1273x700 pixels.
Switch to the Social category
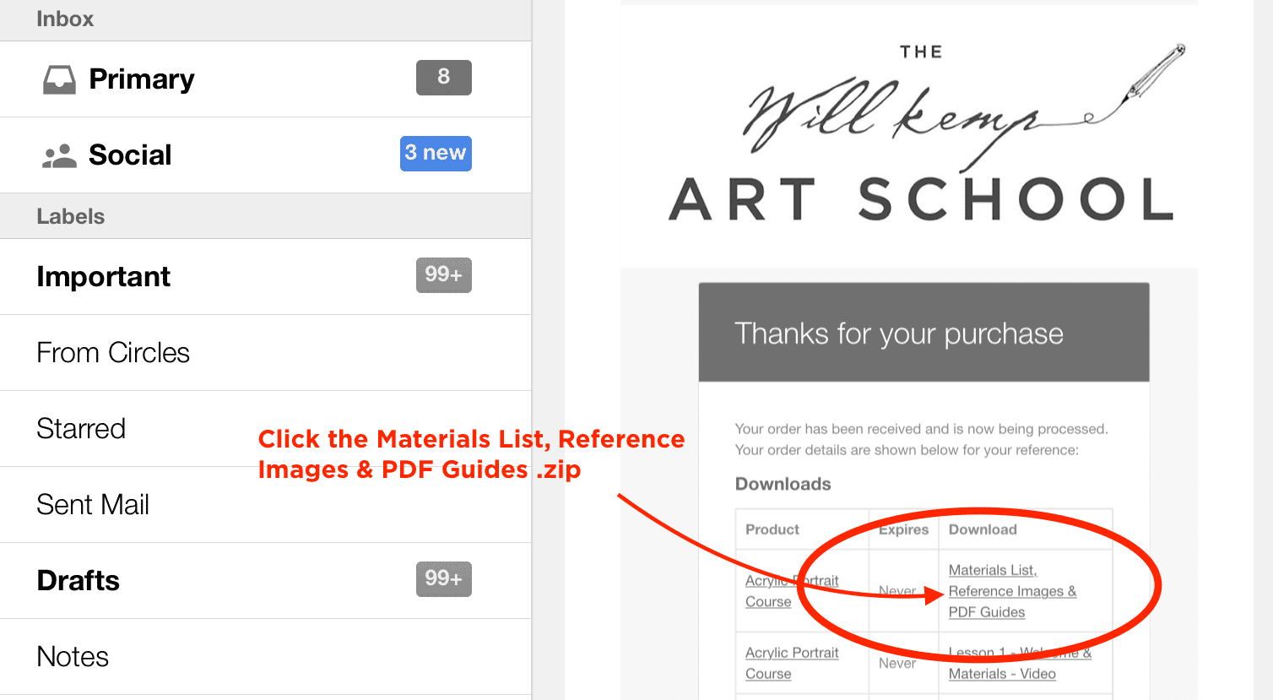click(129, 154)
